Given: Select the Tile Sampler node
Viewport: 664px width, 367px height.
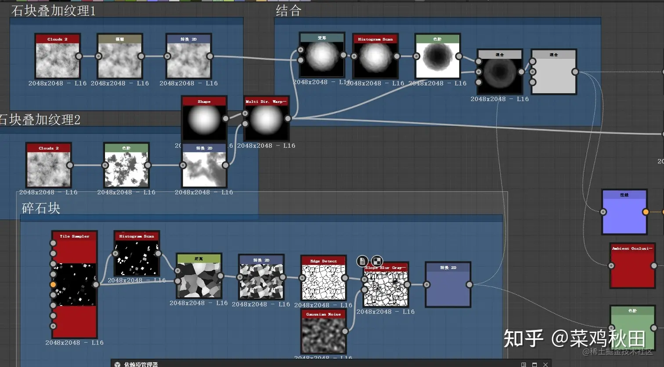Looking at the screenshot, I should pyautogui.click(x=74, y=284).
